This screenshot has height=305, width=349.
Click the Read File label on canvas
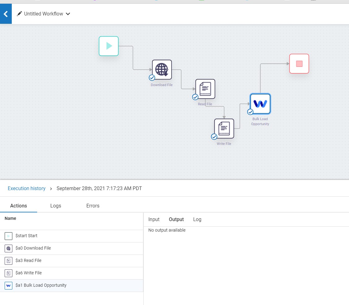click(205, 104)
